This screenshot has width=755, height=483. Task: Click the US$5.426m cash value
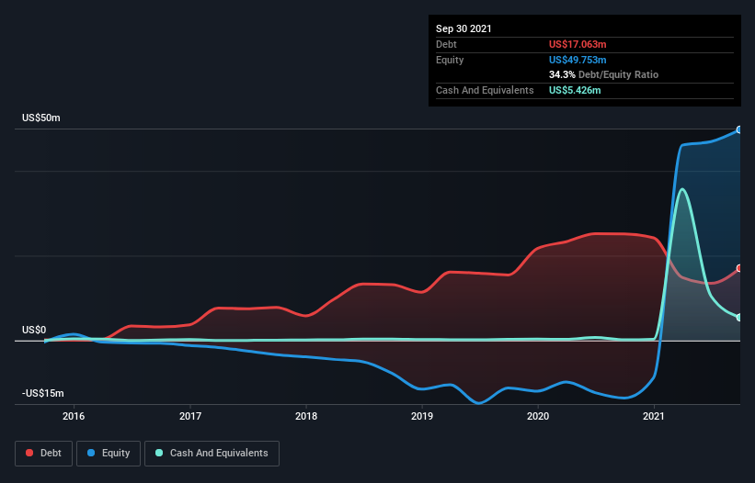coord(575,90)
